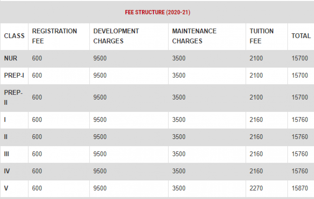Click the REGISTRATION FEE column header
The width and height of the screenshot is (314, 199).
(54, 36)
